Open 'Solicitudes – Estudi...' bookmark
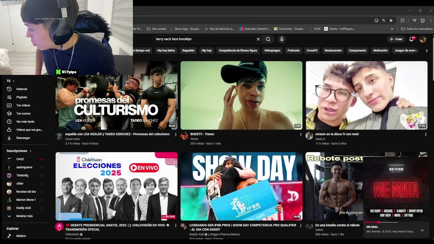Image resolution: width=434 pixels, height=244 pixels. [x=289, y=29]
